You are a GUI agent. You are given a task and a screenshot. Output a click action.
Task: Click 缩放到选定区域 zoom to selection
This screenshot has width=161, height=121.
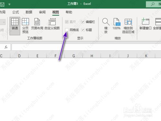[128, 25]
